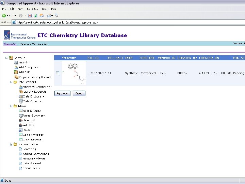Click the ChemLib root node icon
This screenshot has width=245, height=184.
[11, 58]
